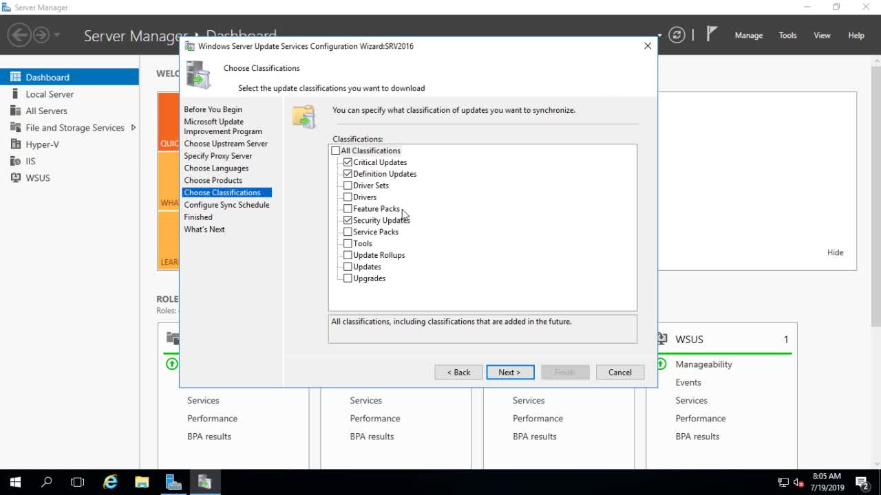
Task: Click the volume icon in the system tray
Action: coord(798,483)
